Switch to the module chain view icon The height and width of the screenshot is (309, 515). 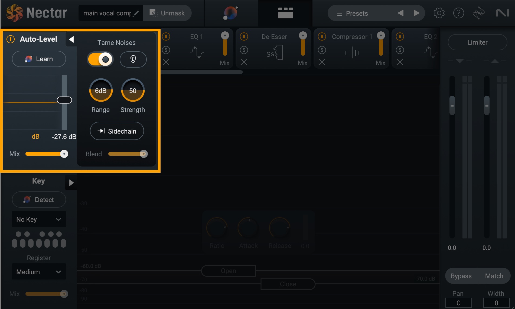pos(285,13)
